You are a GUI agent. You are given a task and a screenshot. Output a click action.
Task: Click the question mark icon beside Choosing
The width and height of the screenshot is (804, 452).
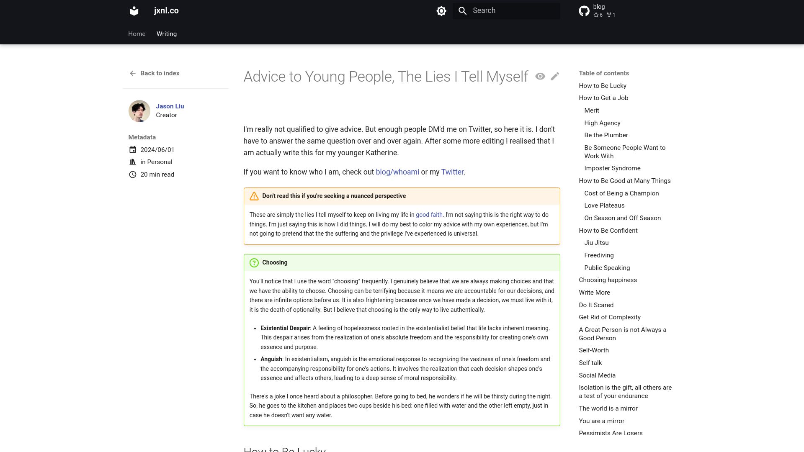tap(254, 263)
